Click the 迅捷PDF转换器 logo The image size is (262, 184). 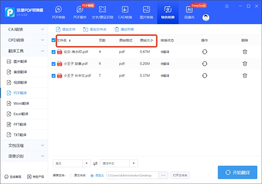click(x=10, y=12)
